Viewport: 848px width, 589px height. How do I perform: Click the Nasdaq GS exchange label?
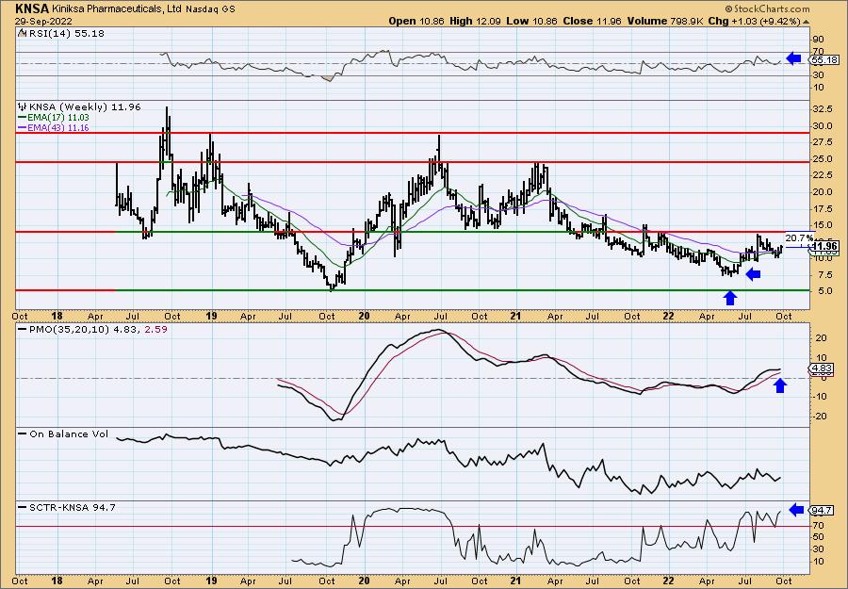[x=211, y=9]
